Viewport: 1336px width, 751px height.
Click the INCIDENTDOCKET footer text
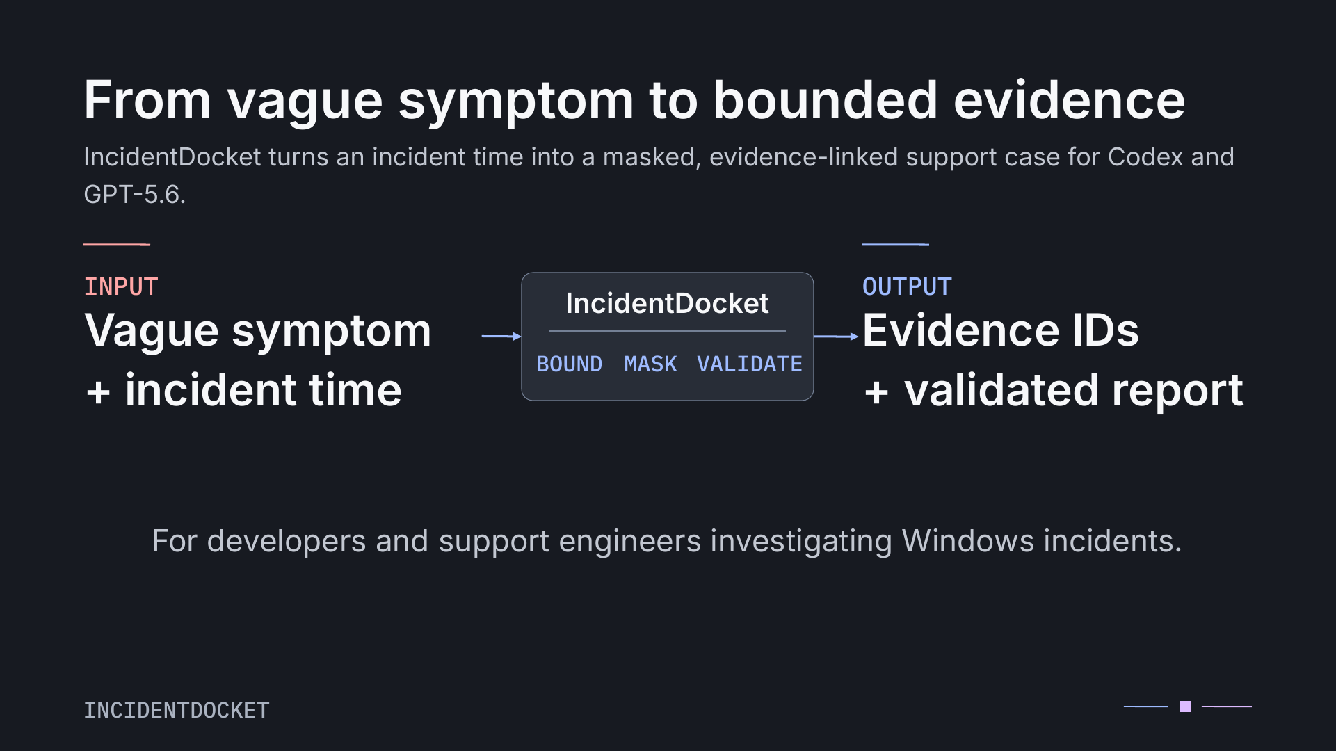click(177, 710)
